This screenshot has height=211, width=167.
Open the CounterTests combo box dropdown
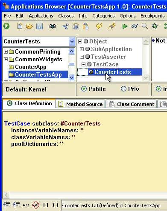click(72, 42)
